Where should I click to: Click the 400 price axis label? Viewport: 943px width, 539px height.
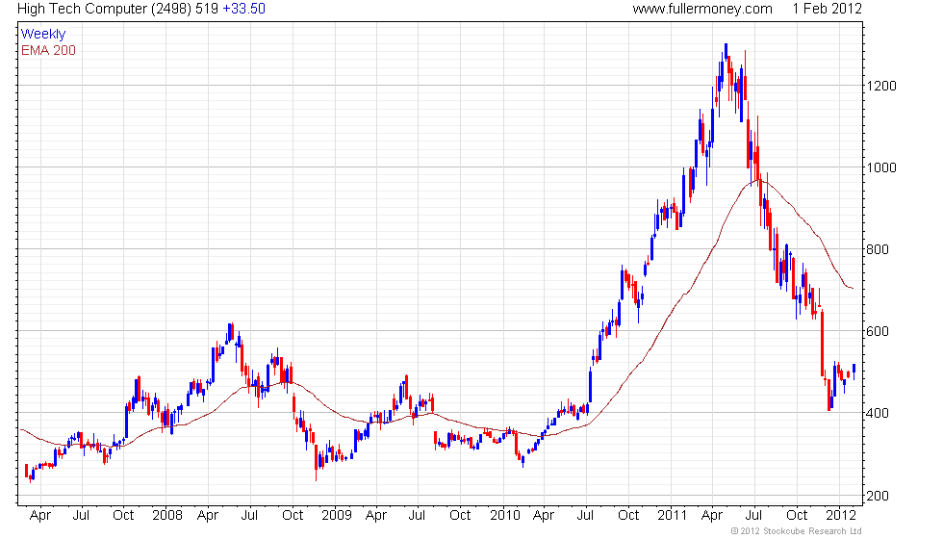(x=878, y=413)
